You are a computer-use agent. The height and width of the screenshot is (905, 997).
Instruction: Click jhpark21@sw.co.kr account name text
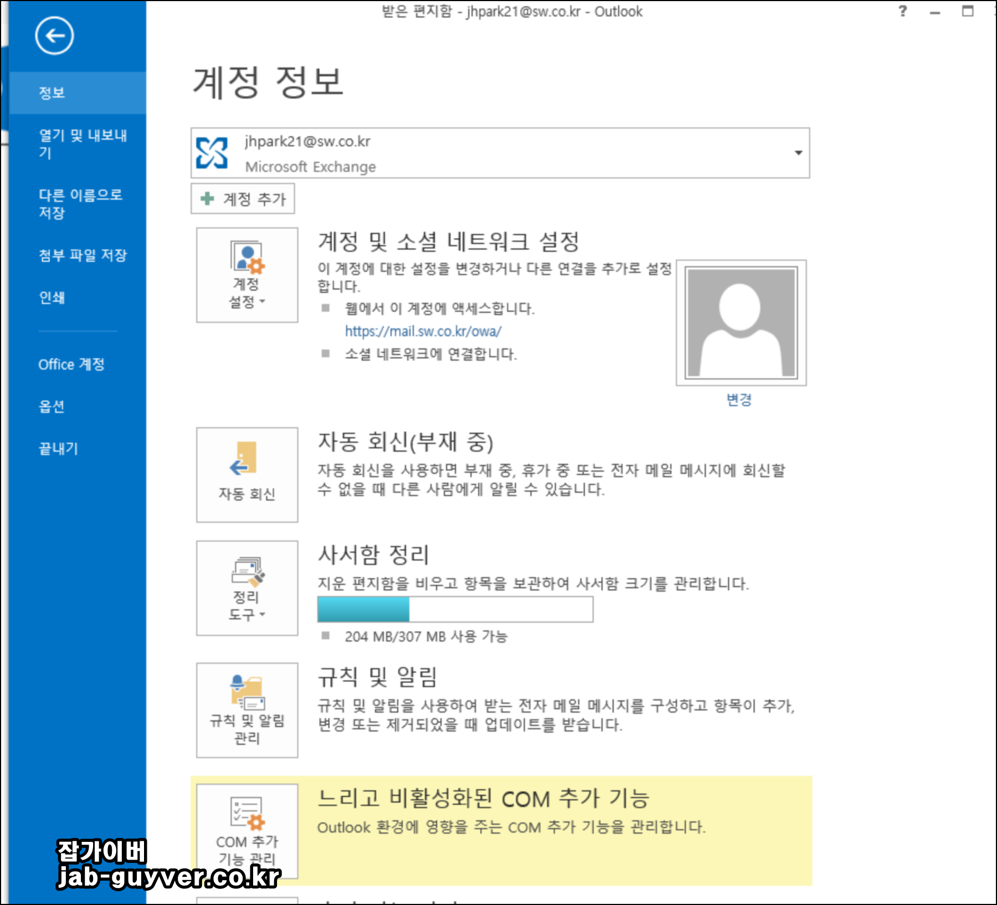pyautogui.click(x=307, y=142)
